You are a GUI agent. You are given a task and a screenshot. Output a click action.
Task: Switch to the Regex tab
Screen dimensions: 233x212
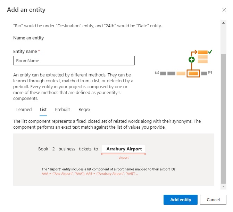click(84, 110)
